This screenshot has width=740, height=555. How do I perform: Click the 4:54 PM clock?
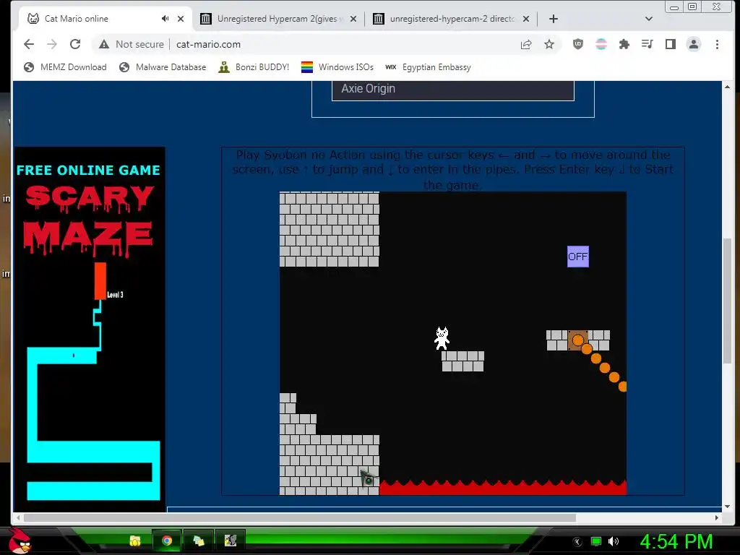[x=676, y=541]
